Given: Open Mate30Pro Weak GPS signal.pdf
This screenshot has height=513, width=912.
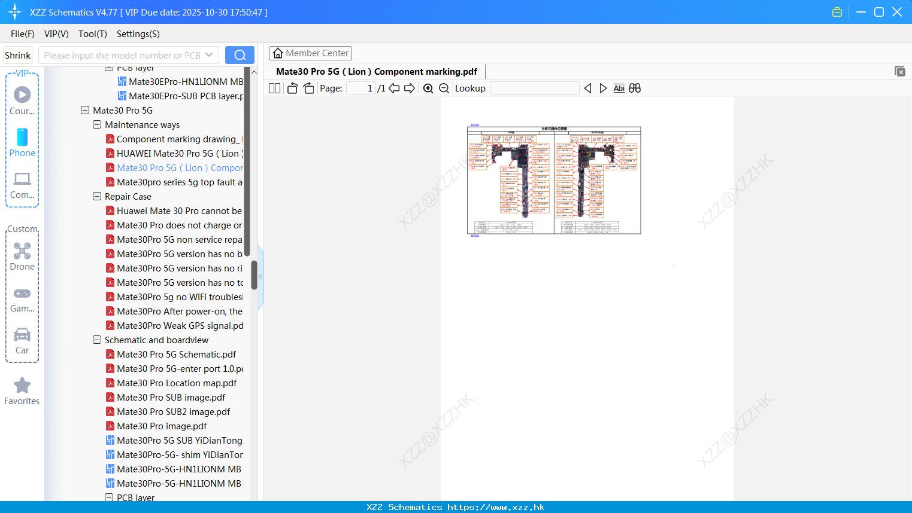Looking at the screenshot, I should click(x=174, y=326).
